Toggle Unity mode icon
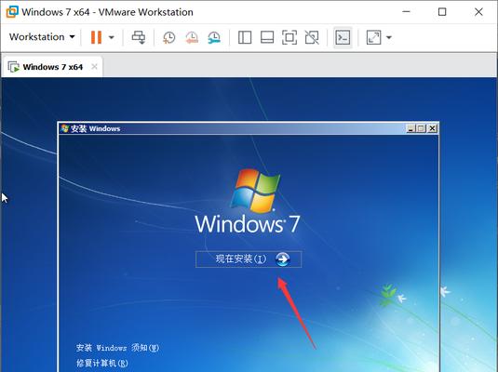Viewport: 498px width, 372px height. coord(312,37)
